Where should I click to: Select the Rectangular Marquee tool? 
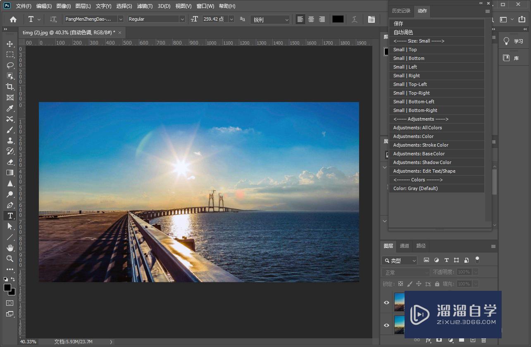(x=10, y=55)
